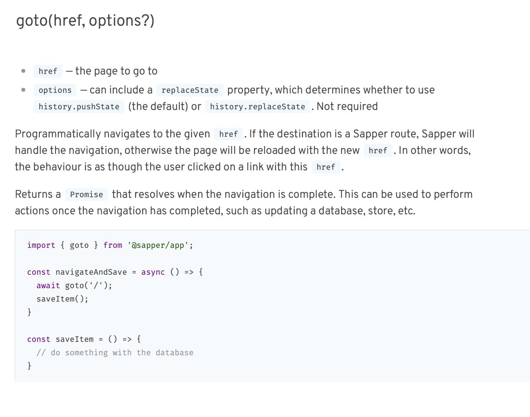Image resolution: width=530 pixels, height=417 pixels.
Task: Click the import keyword in code block
Action: click(x=41, y=245)
